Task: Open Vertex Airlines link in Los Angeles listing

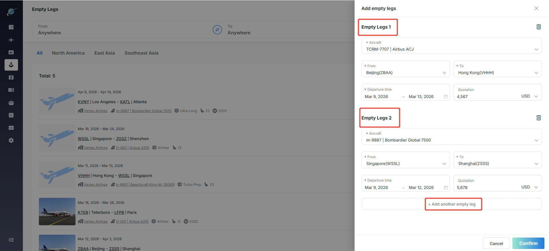Action: coord(96,111)
